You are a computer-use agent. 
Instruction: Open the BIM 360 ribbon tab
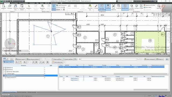[47, 3]
